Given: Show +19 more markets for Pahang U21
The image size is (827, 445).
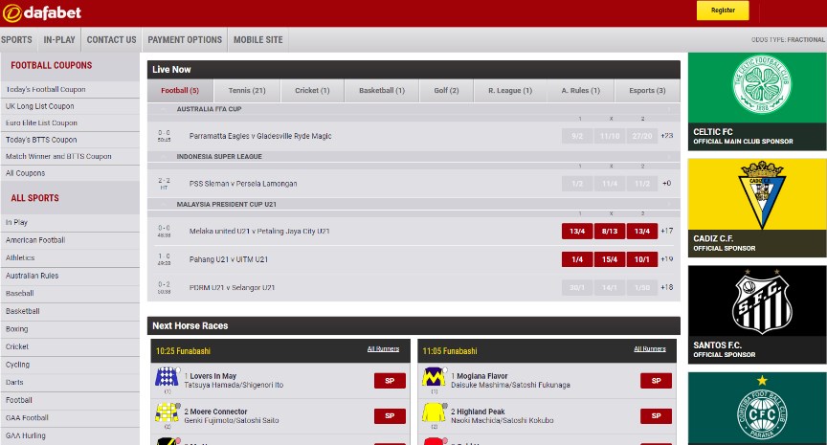Looking at the screenshot, I should [x=666, y=259].
